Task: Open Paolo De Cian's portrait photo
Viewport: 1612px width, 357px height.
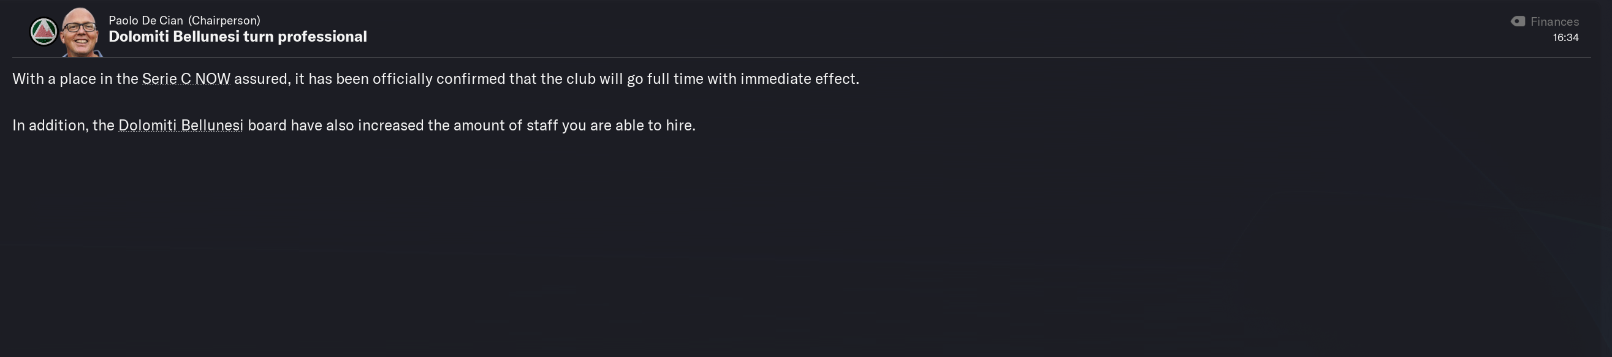Action: pyautogui.click(x=81, y=32)
